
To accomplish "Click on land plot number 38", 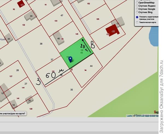I will tap(41, 44).
